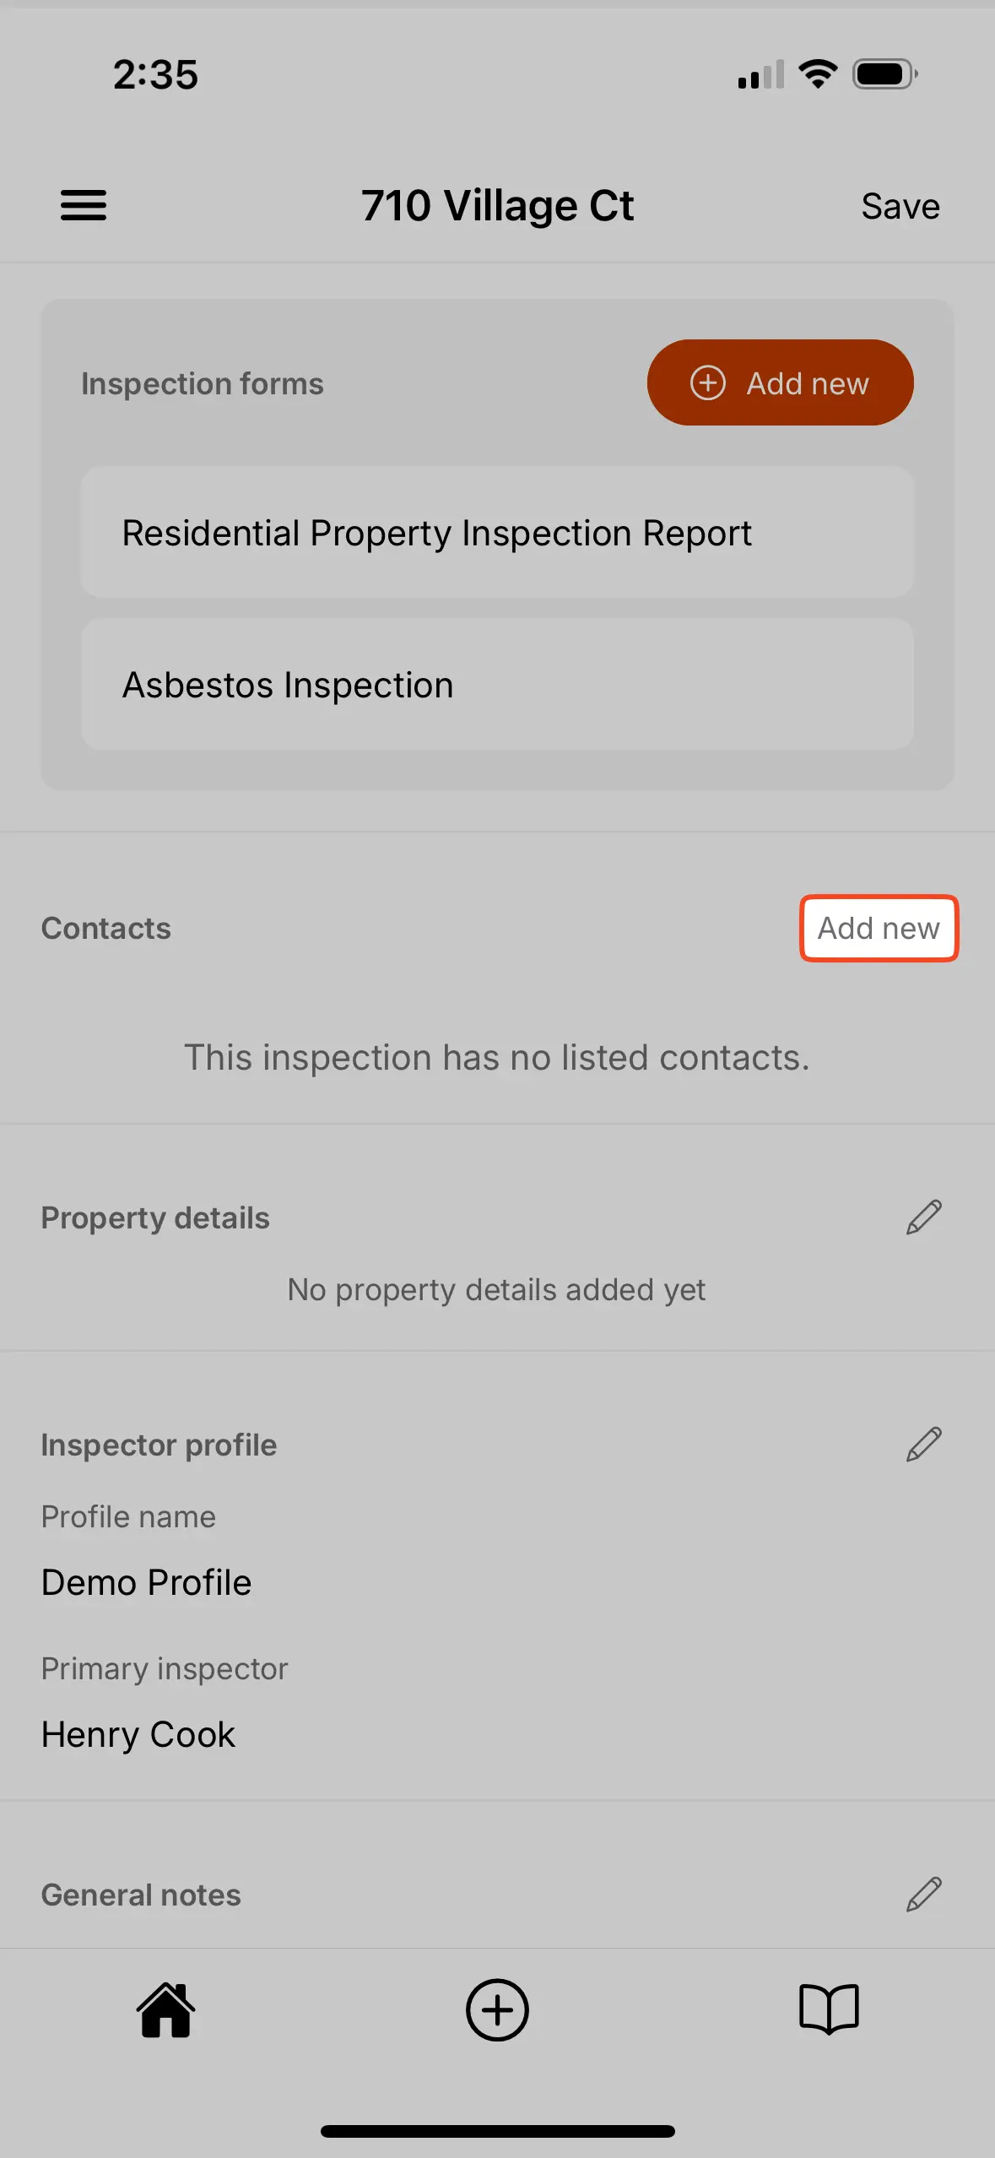Tap the 710 Village Ct title

[498, 205]
